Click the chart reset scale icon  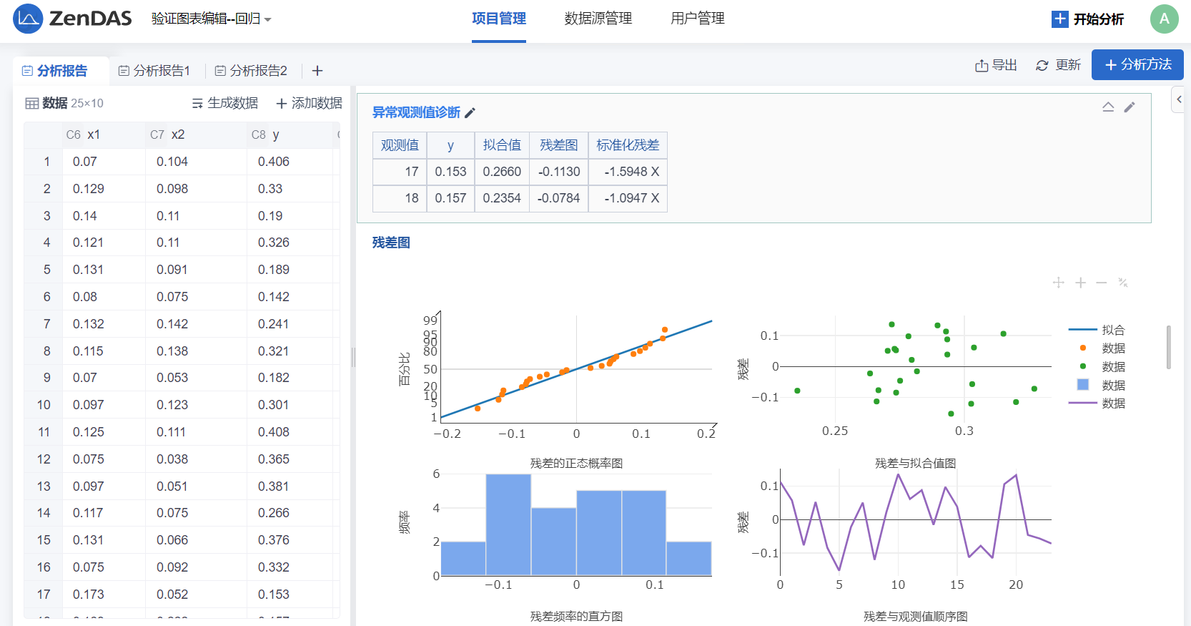1123,283
